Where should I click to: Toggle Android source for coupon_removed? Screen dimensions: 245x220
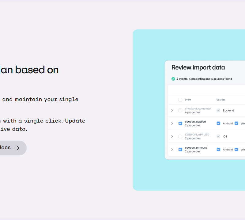[218, 150]
